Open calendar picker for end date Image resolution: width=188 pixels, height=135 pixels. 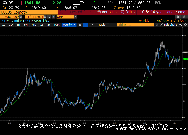coord(45,17)
